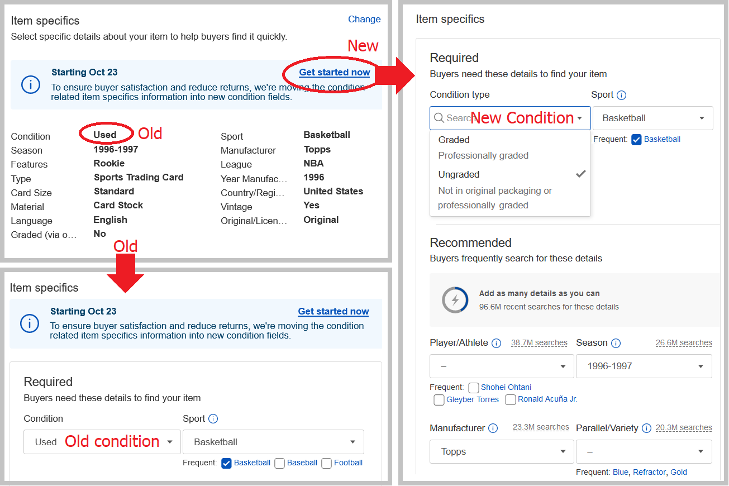
Task: Click info icon by Sport in bottom-left panel
Action: pyautogui.click(x=213, y=419)
